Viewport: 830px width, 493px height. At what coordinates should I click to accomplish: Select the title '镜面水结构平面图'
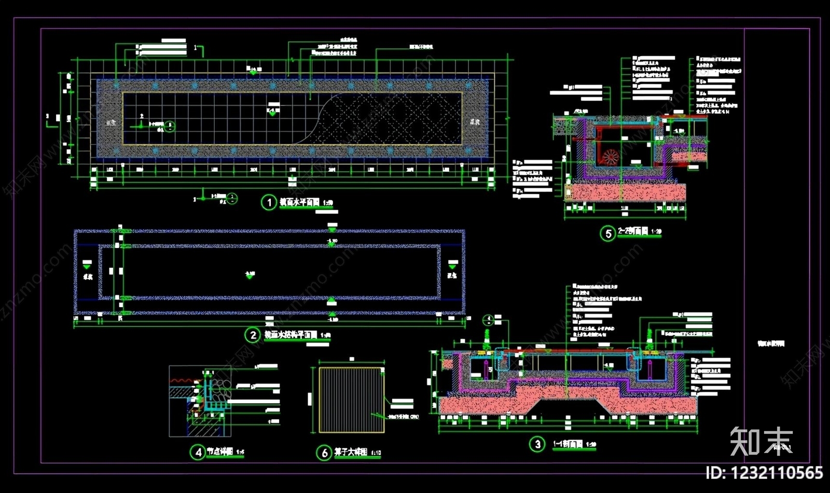pyautogui.click(x=291, y=335)
